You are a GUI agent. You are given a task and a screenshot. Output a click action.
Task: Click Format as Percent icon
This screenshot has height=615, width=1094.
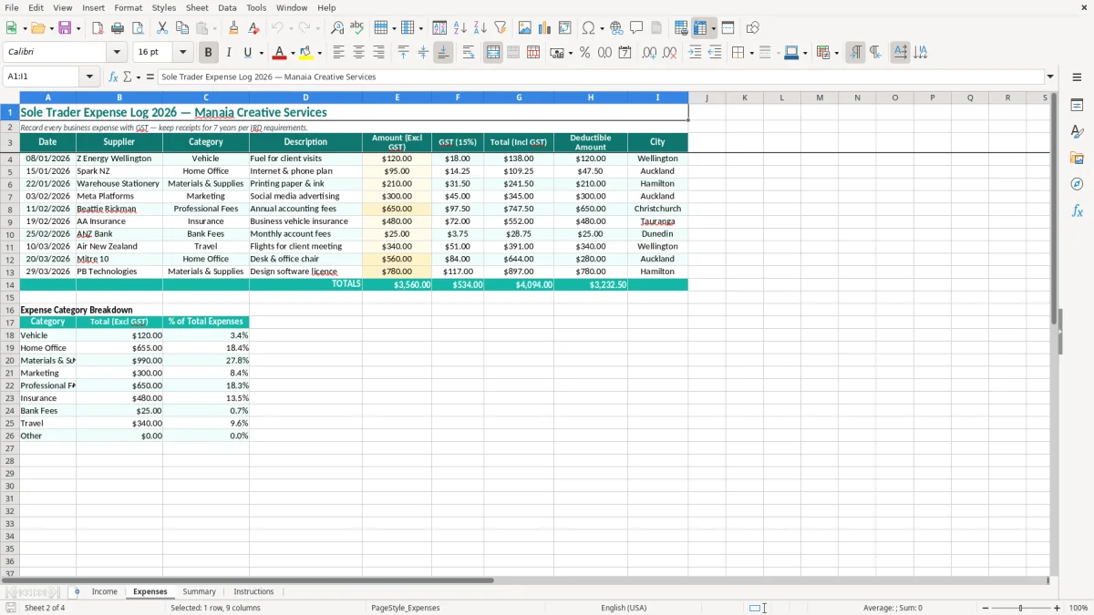point(585,53)
